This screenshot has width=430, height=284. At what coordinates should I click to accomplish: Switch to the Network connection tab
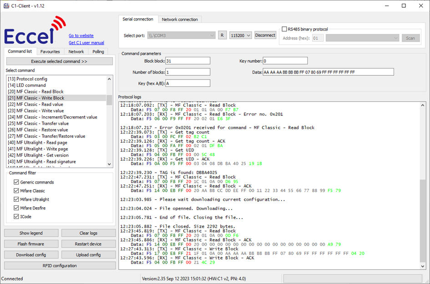point(180,20)
